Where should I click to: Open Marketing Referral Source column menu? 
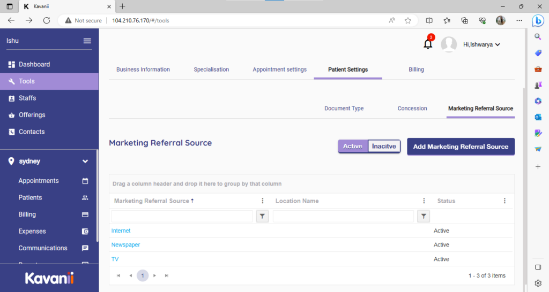[262, 201]
